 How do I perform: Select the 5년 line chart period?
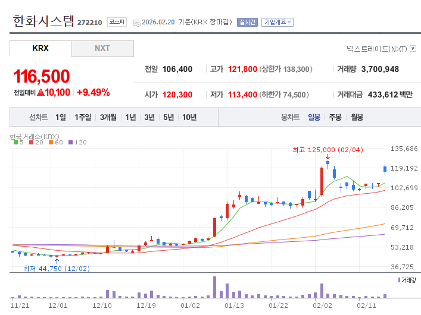(169, 117)
